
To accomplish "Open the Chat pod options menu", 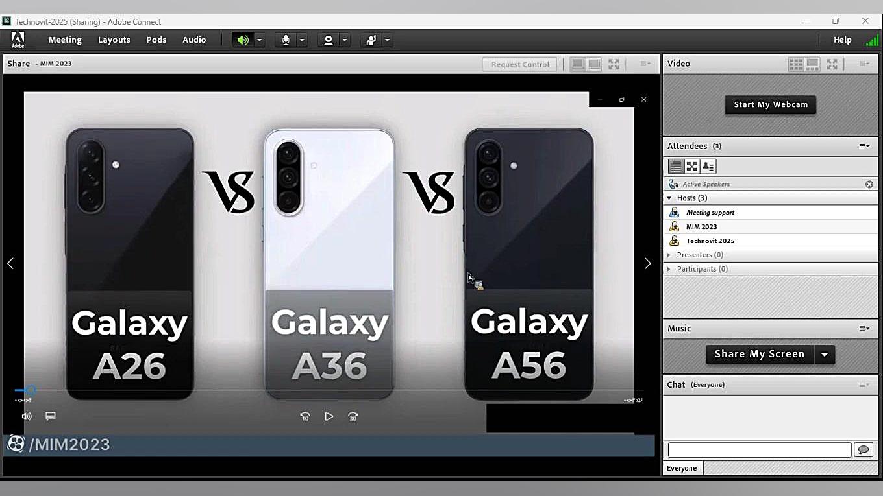I will 864,384.
